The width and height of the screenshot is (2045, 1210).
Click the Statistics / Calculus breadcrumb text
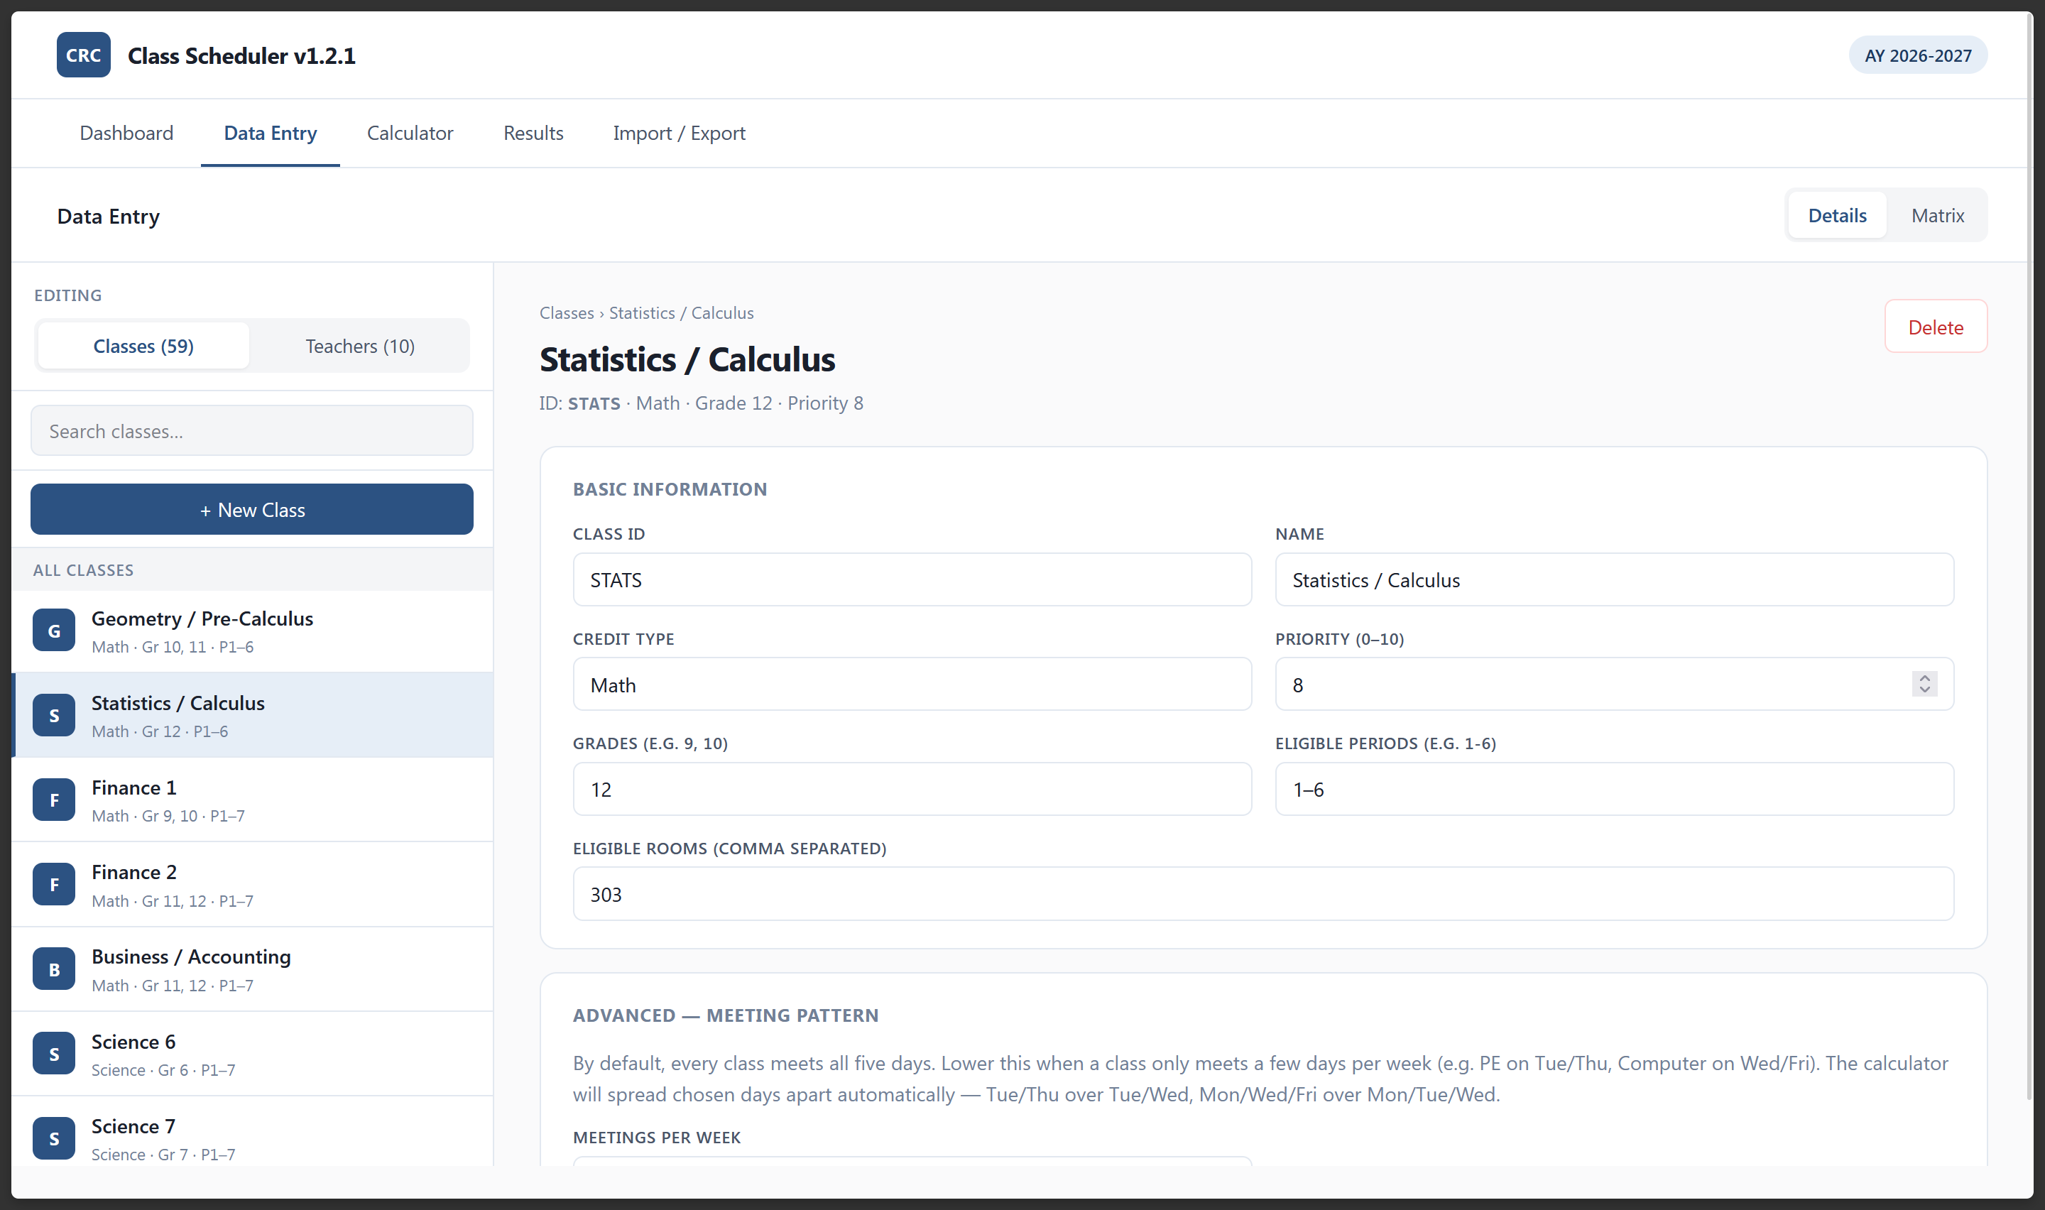coord(682,313)
